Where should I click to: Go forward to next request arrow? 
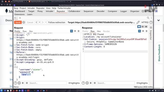tap(43, 22)
